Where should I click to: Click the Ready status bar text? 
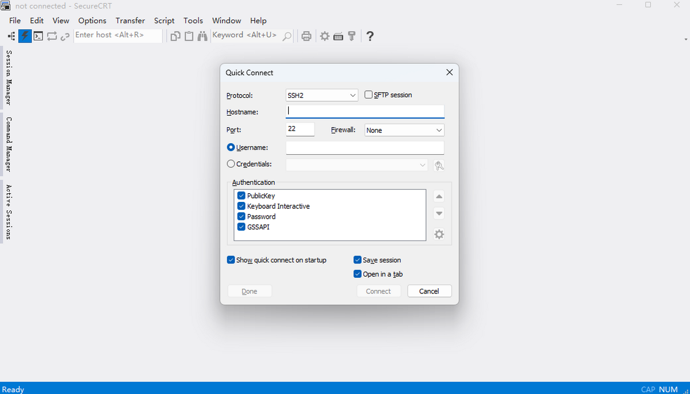coord(13,389)
